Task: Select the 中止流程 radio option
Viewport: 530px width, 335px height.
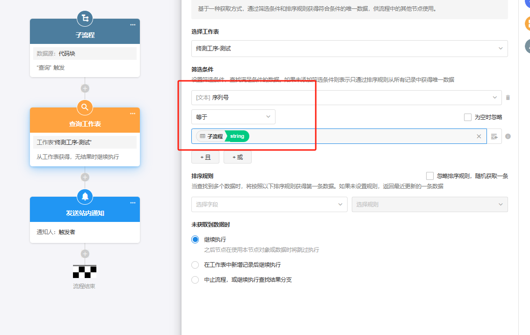Action: [196, 280]
